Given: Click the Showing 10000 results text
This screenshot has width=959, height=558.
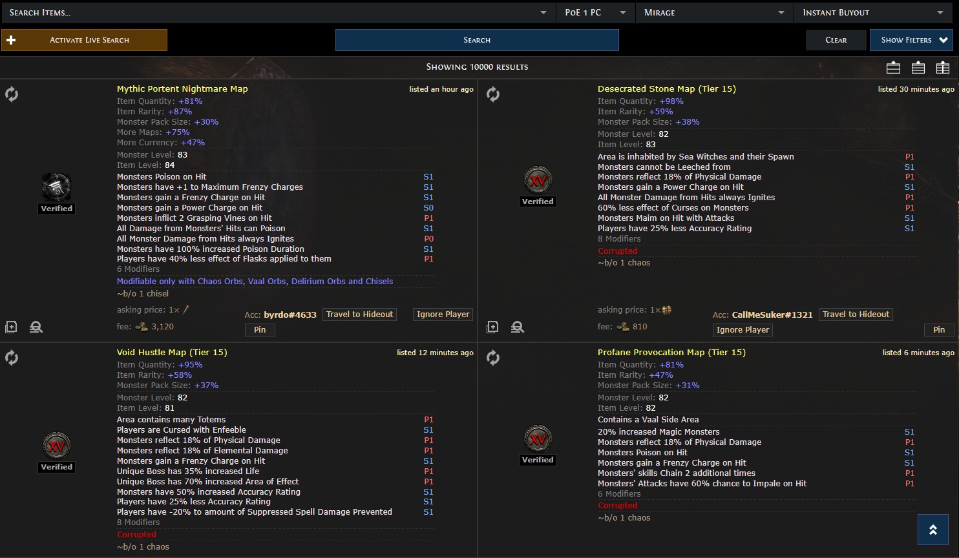Looking at the screenshot, I should point(477,67).
